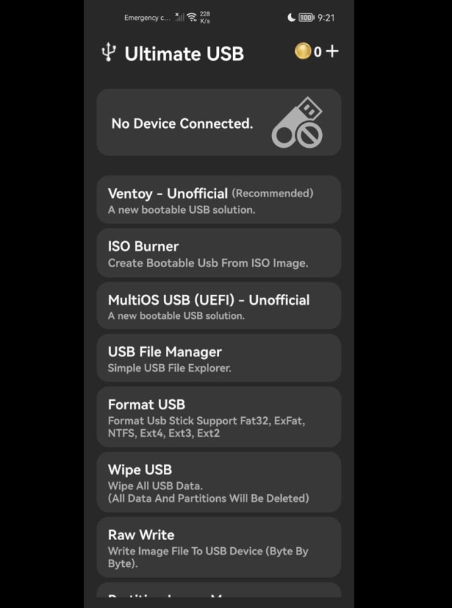Open ISO Burner
Screen dimensions: 452x608
click(x=219, y=253)
